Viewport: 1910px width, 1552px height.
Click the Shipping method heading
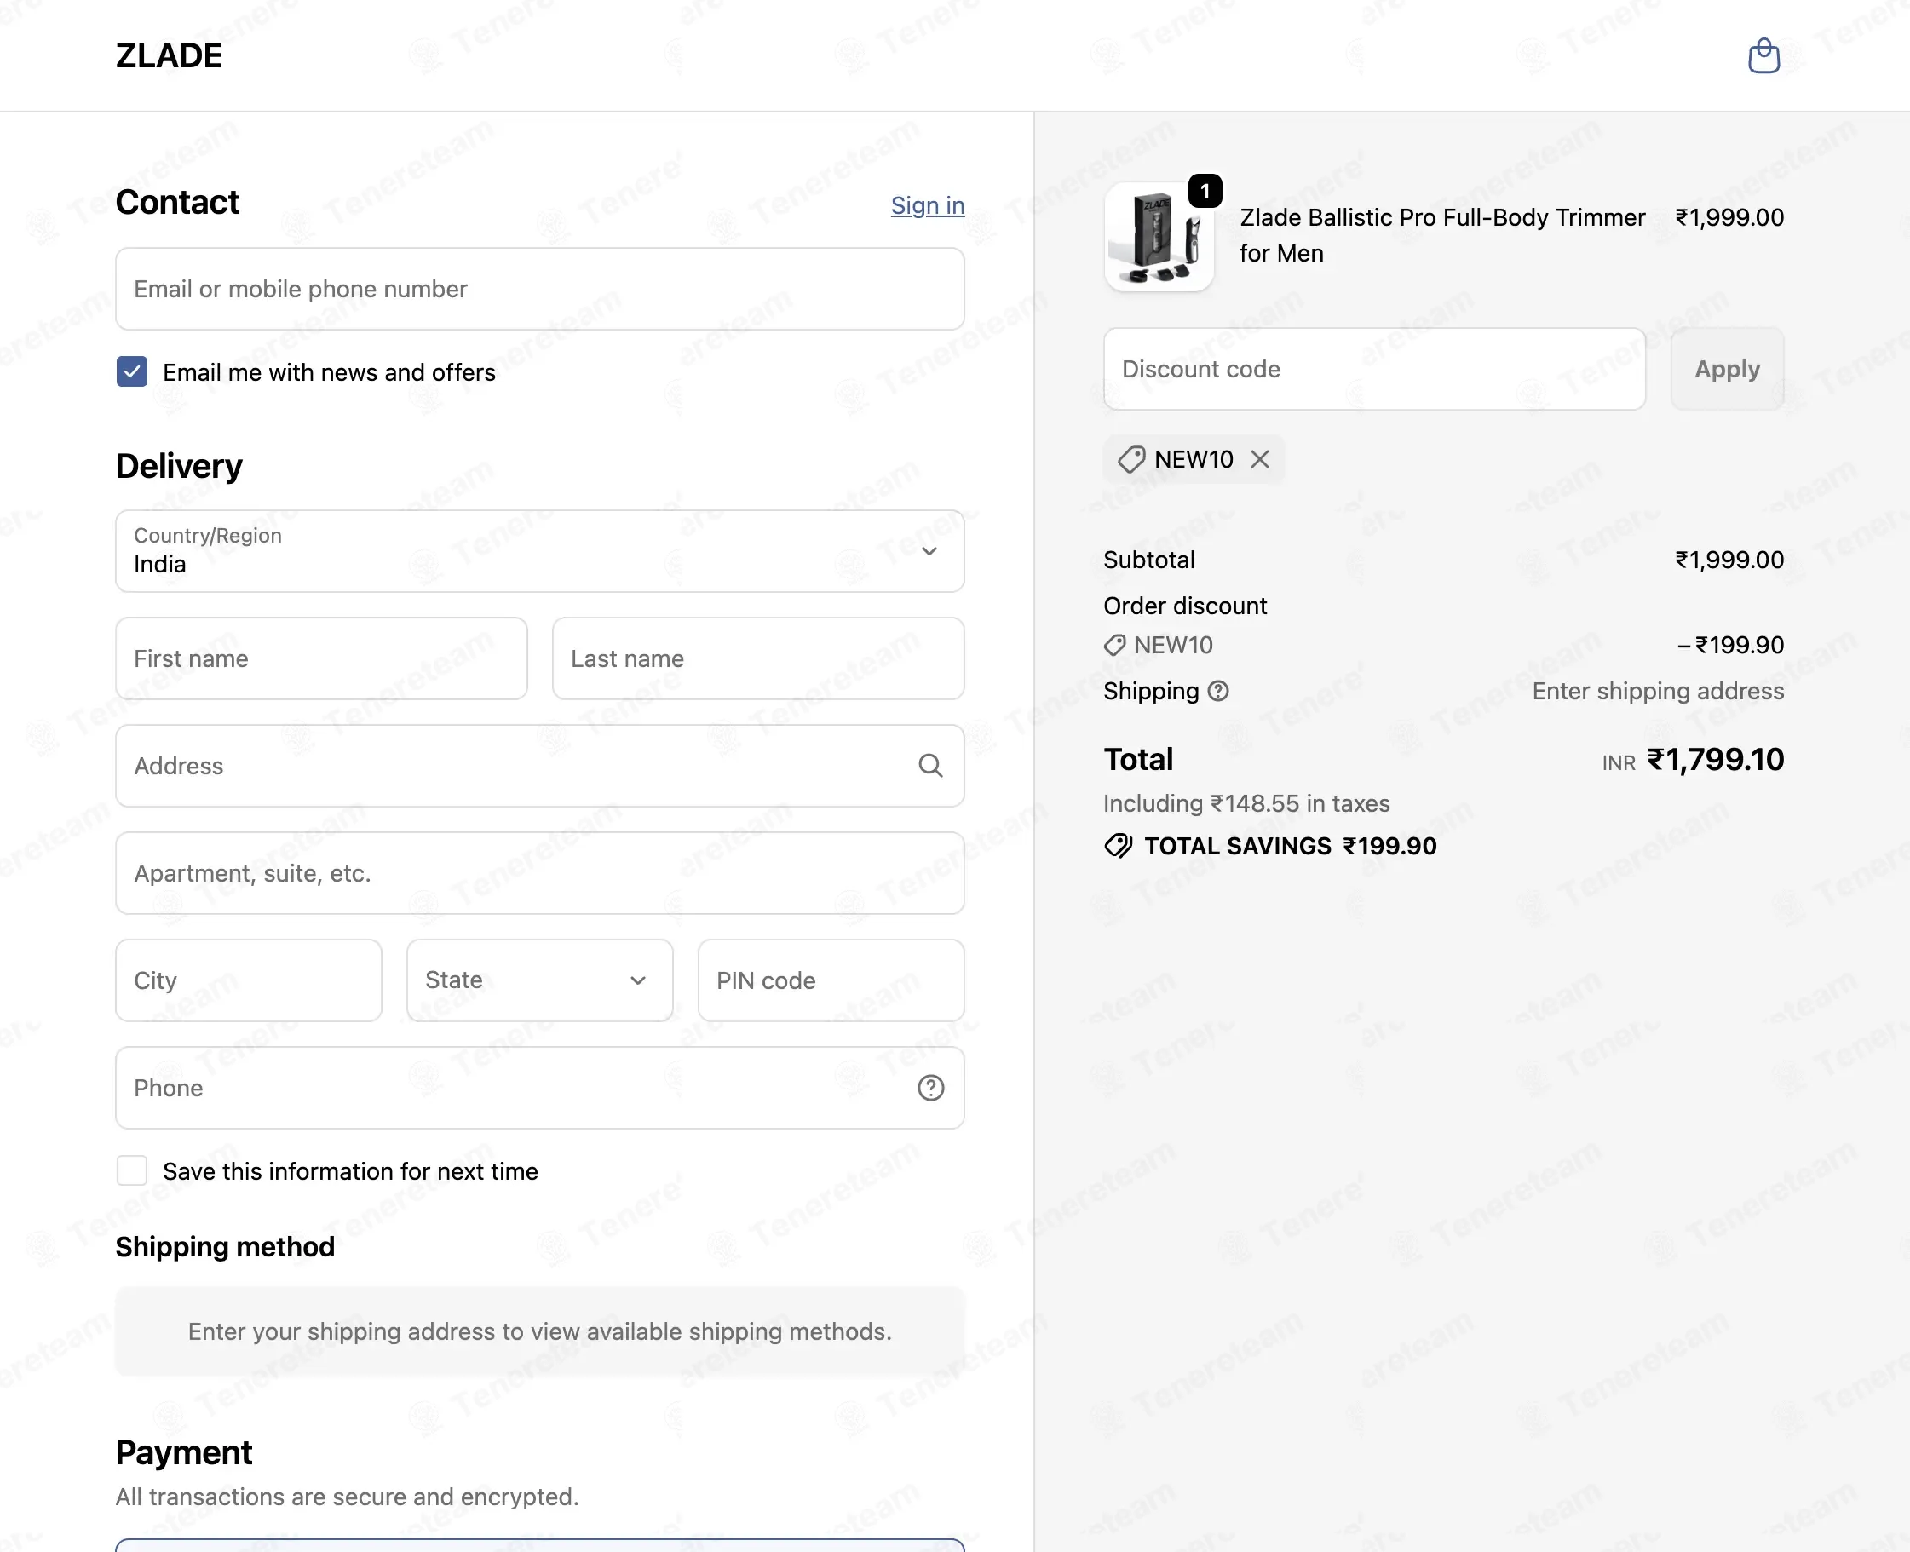pyautogui.click(x=226, y=1246)
